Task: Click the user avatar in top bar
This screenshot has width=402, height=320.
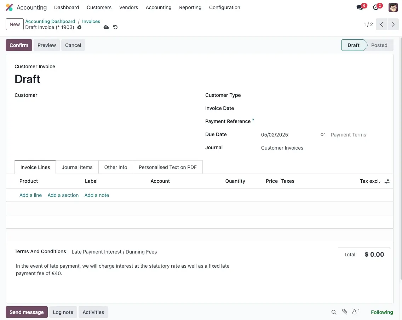Action: coord(393,7)
